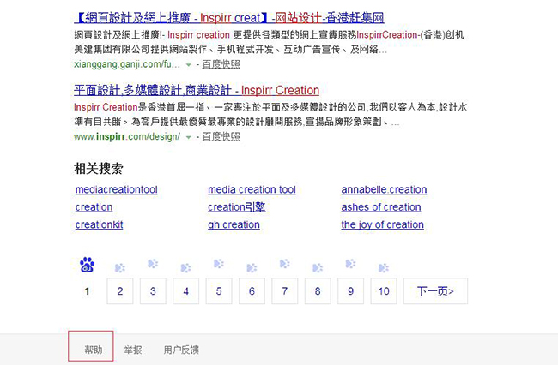Go to results page 8
This screenshot has height=365, width=558.
tap(318, 291)
